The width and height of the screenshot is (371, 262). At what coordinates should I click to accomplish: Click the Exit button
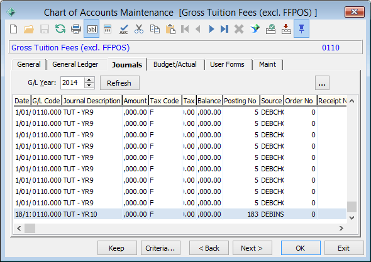(344, 248)
